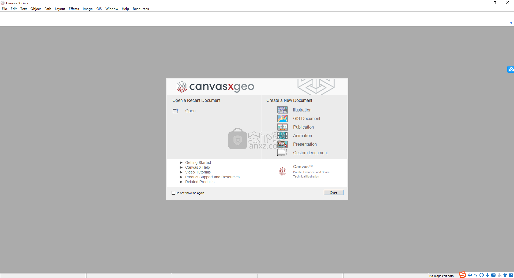The height and width of the screenshot is (278, 514).
Task: Click the Animation filmstrip icon
Action: point(282,136)
